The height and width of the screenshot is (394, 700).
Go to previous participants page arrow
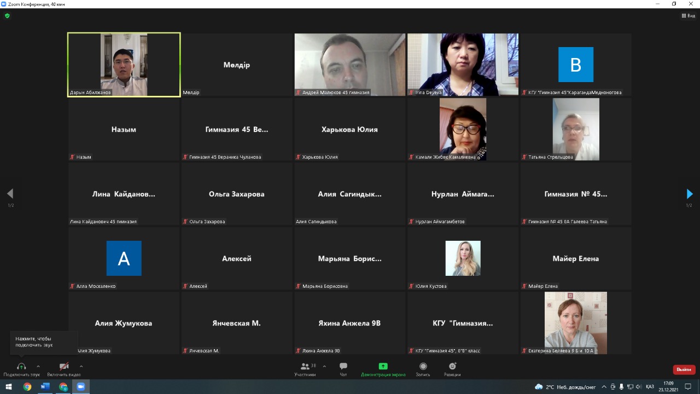10,194
